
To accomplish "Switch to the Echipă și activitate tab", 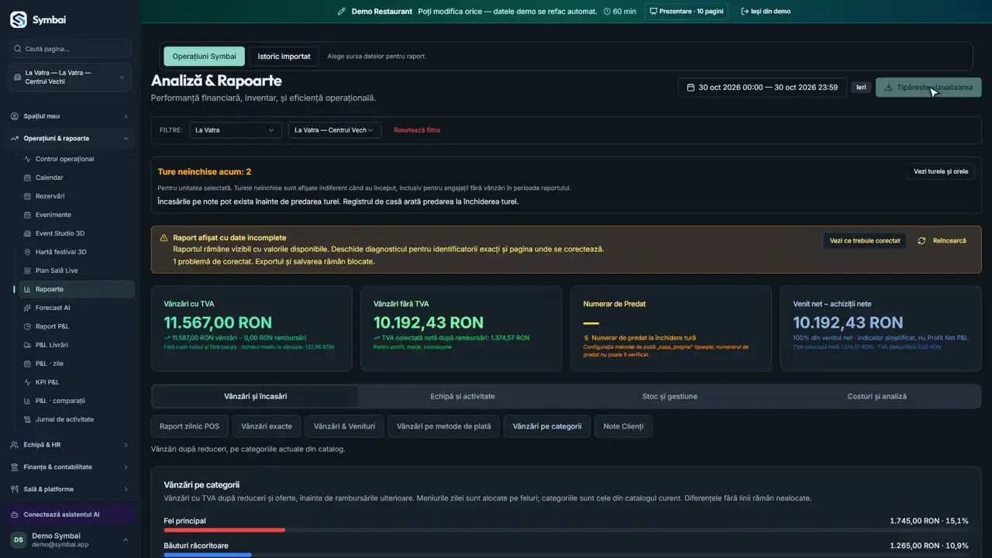I will click(x=463, y=396).
